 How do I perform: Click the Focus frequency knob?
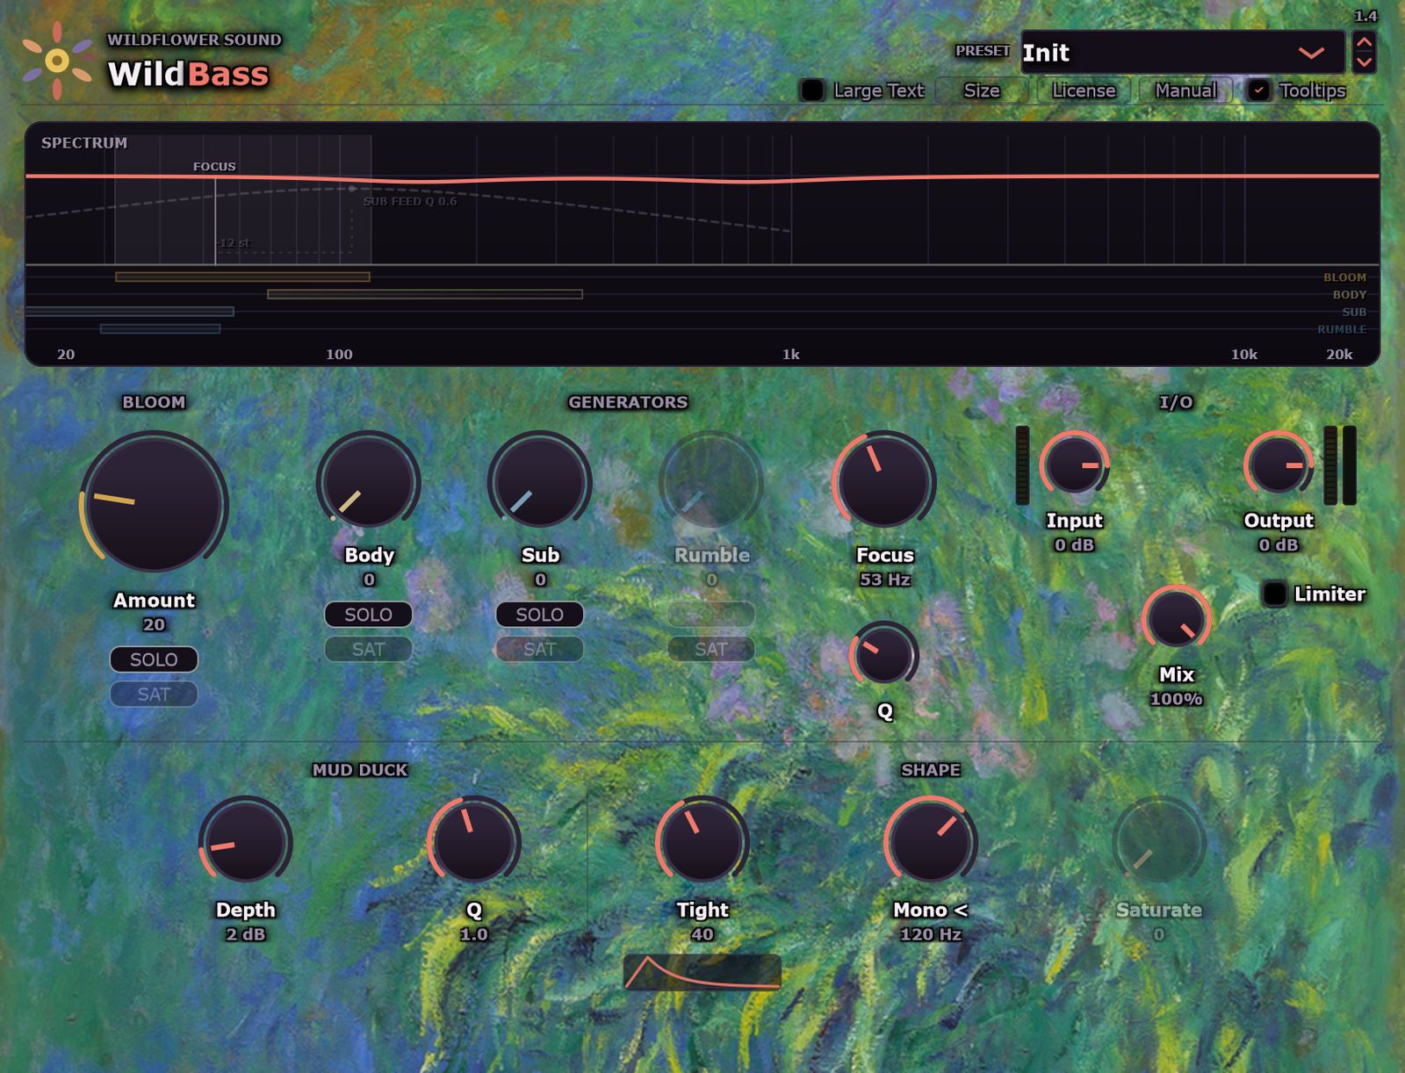pos(884,483)
